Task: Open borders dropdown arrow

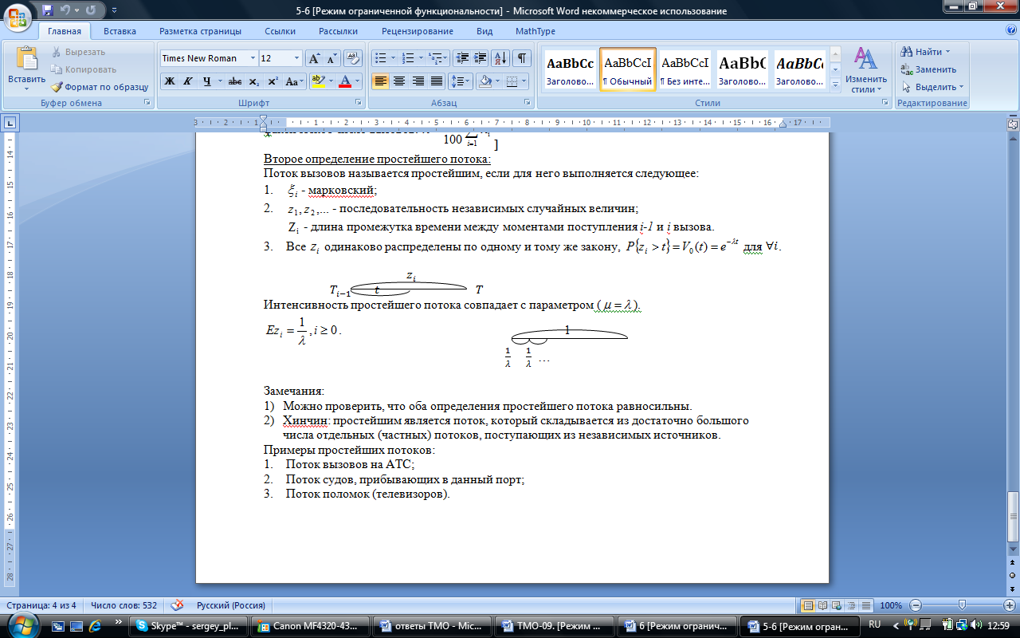Action: (x=524, y=81)
